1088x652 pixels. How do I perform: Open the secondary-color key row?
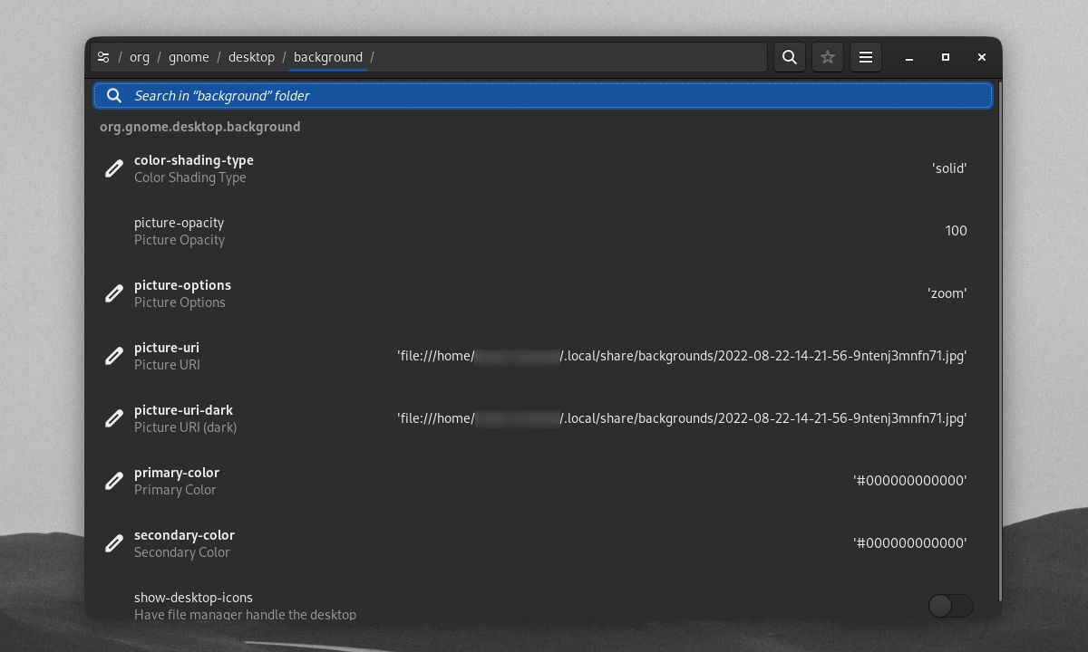[x=542, y=543]
